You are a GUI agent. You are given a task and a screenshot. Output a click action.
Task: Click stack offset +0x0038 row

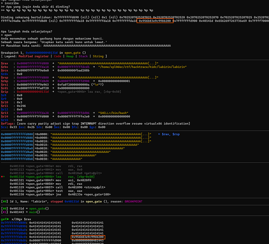pyautogui.click(x=42, y=159)
